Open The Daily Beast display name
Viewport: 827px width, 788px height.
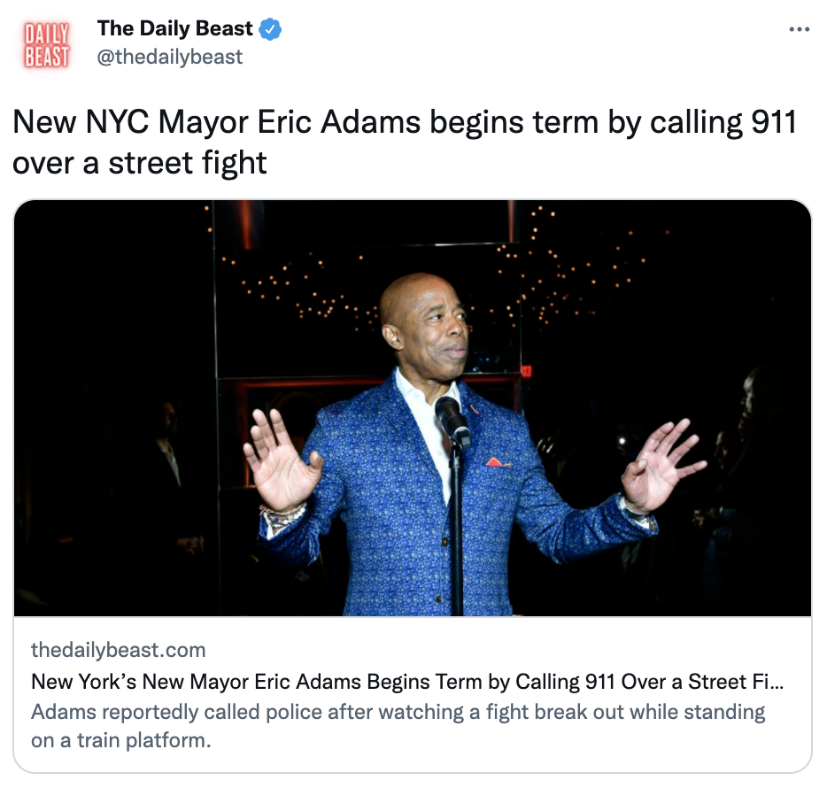tap(174, 28)
